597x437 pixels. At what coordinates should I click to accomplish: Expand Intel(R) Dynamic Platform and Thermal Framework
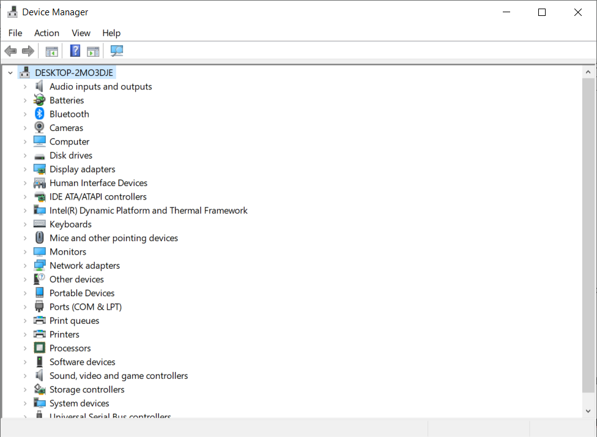tap(25, 211)
